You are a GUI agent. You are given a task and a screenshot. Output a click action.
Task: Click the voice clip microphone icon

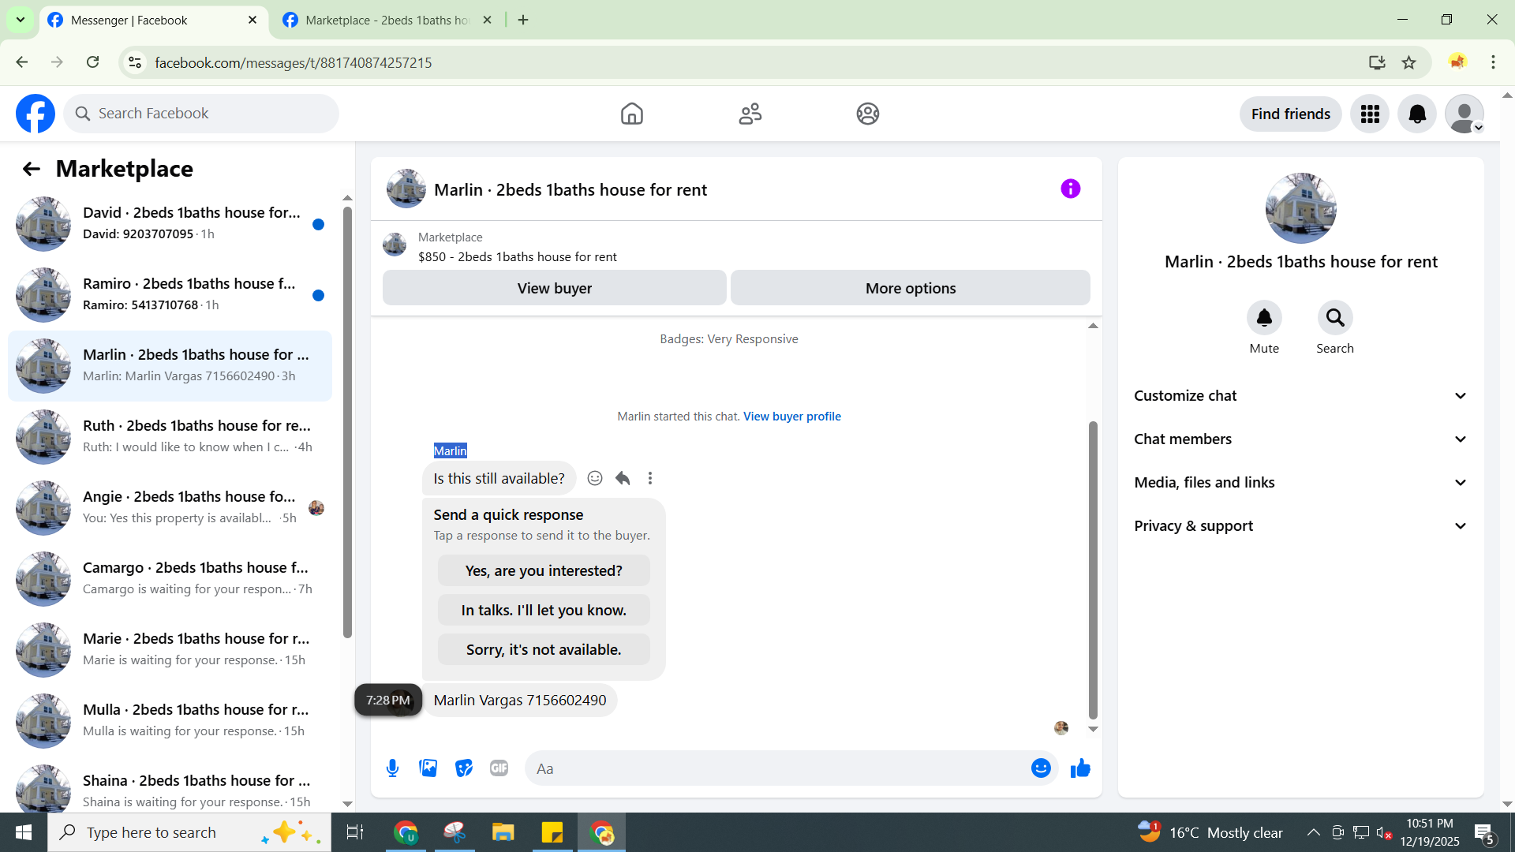392,768
